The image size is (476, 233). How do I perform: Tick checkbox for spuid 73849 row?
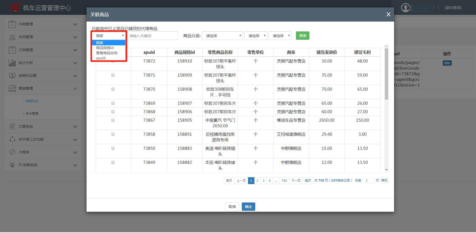(x=113, y=162)
